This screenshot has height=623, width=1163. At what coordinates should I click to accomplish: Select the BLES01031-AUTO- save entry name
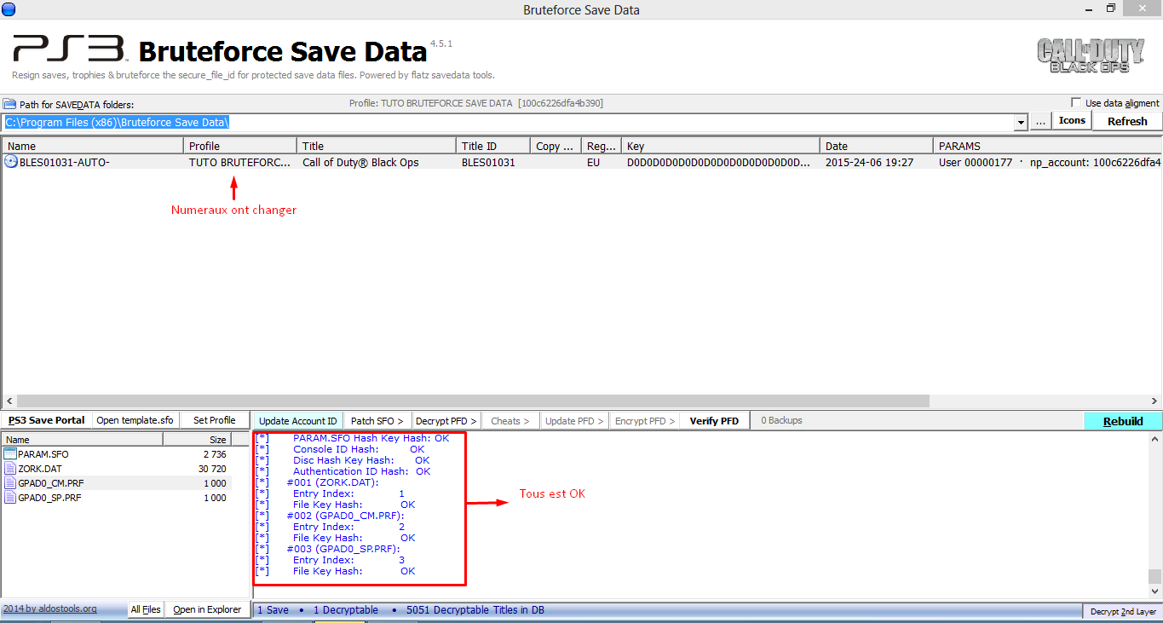click(65, 162)
